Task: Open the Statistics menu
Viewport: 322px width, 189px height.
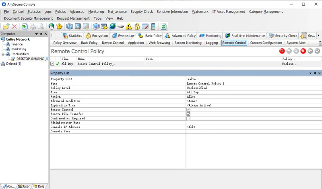Action: [34, 12]
